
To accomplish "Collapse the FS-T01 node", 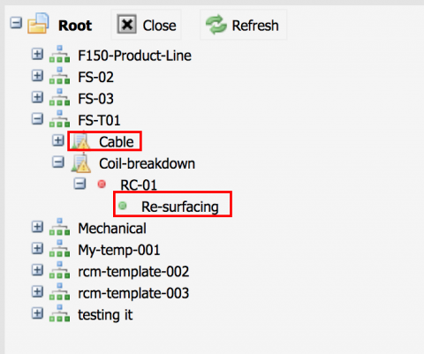I will point(37,119).
